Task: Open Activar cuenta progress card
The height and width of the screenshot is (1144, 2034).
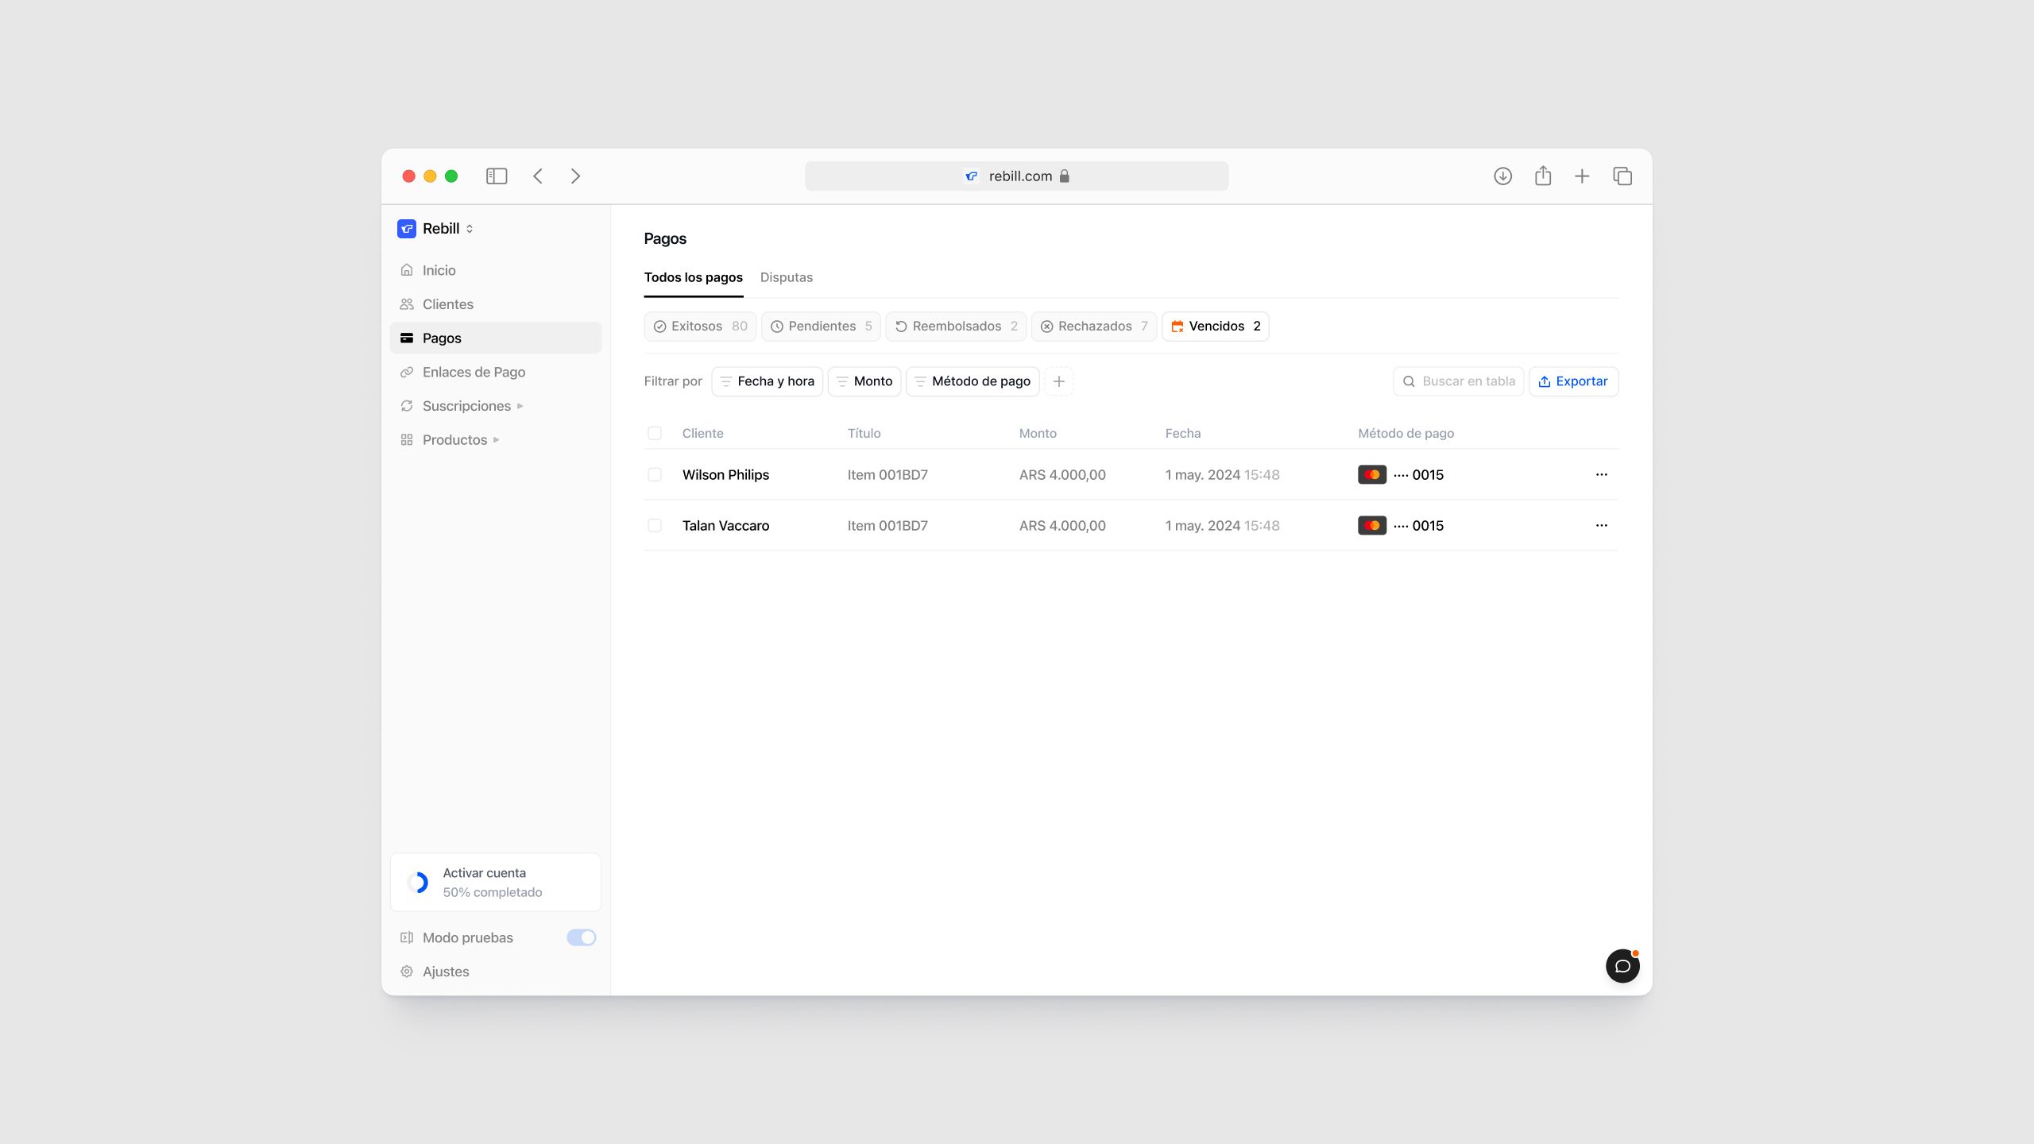Action: [x=495, y=882]
